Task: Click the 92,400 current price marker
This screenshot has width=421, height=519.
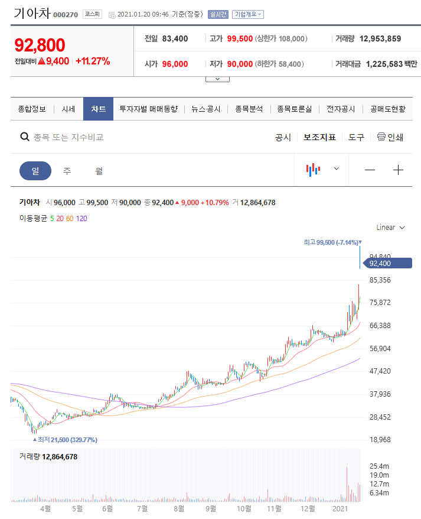Action: pos(387,263)
